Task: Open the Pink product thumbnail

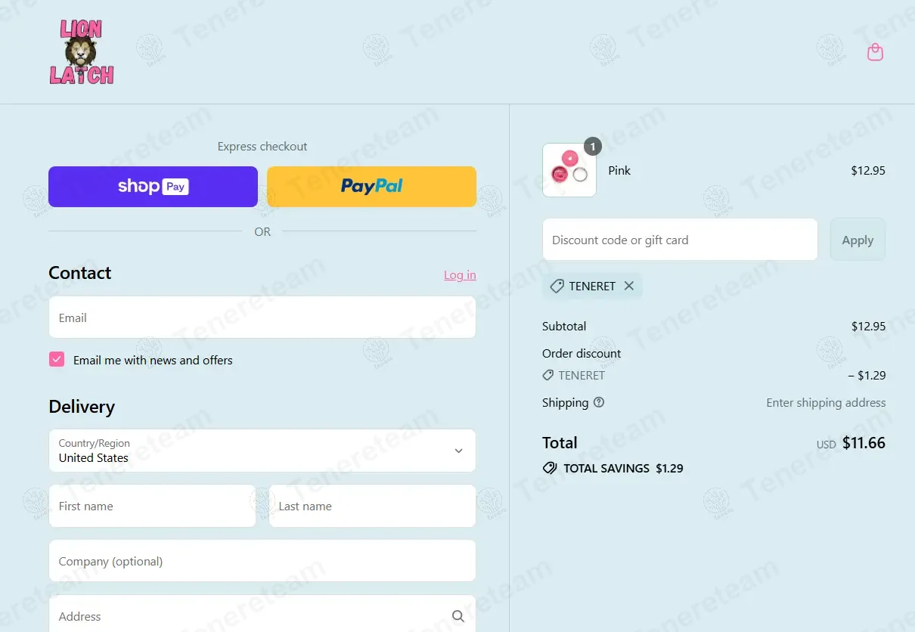Action: [569, 170]
